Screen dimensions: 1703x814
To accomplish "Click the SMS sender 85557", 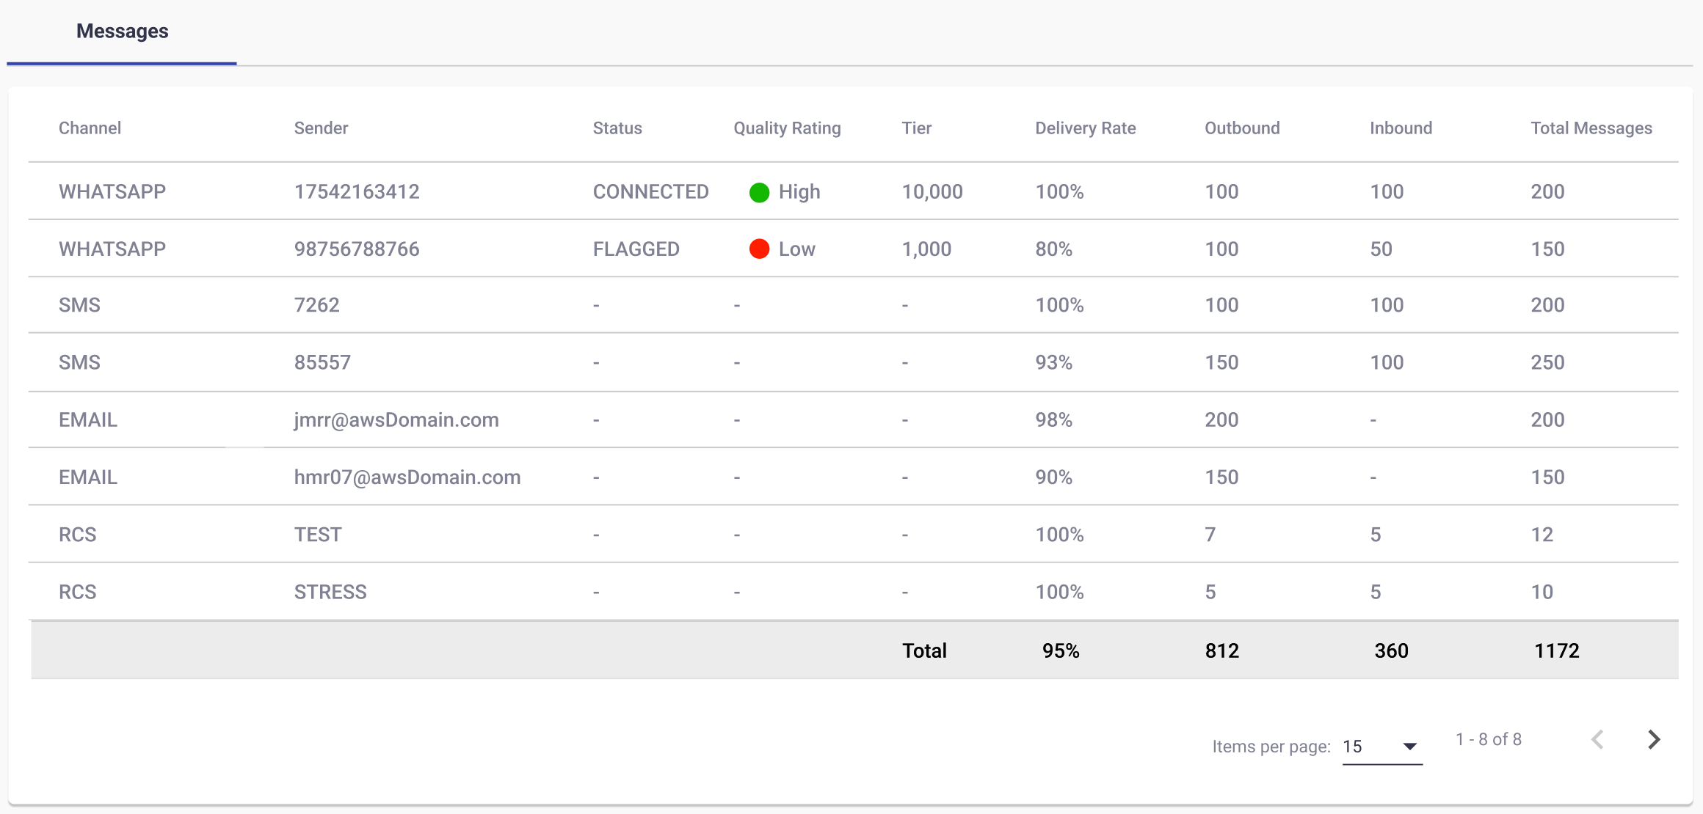I will pos(322,363).
